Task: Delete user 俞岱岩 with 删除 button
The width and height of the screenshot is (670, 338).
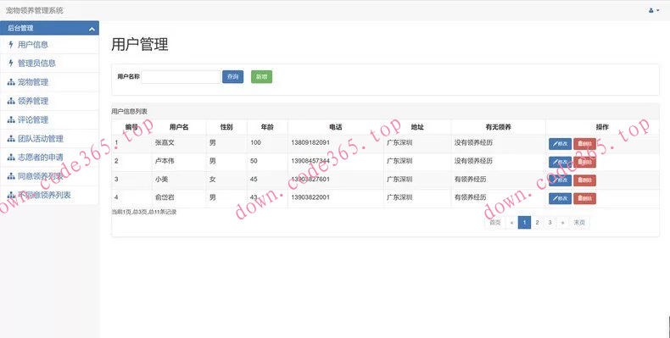Action: (584, 198)
